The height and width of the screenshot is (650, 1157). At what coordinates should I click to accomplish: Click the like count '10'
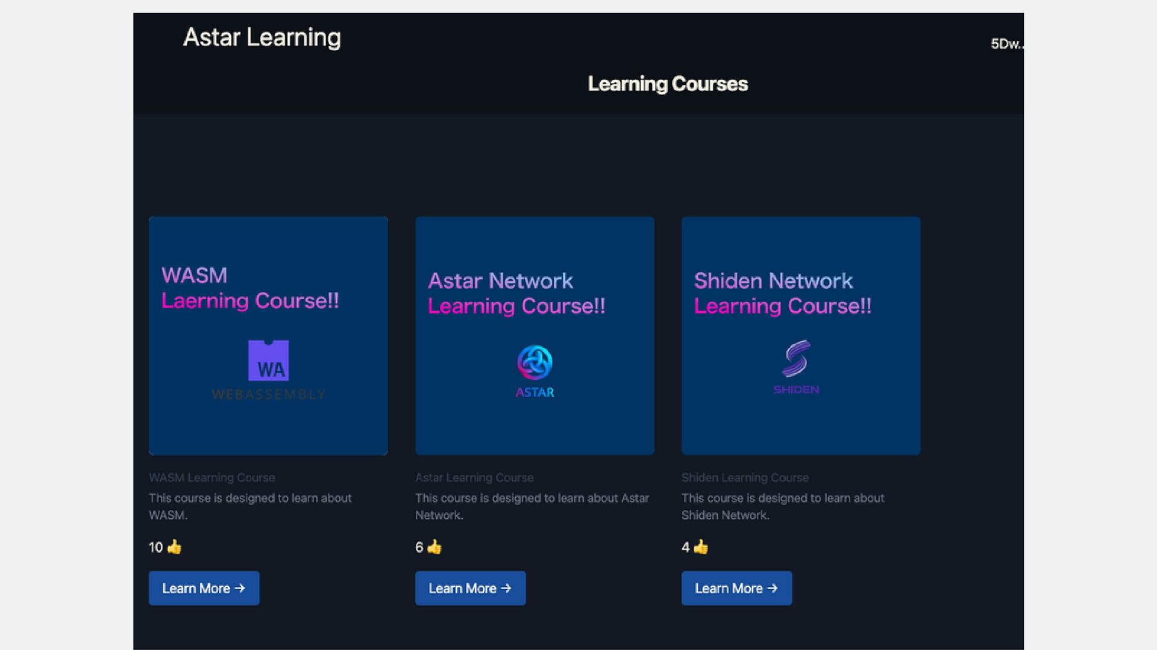point(155,547)
